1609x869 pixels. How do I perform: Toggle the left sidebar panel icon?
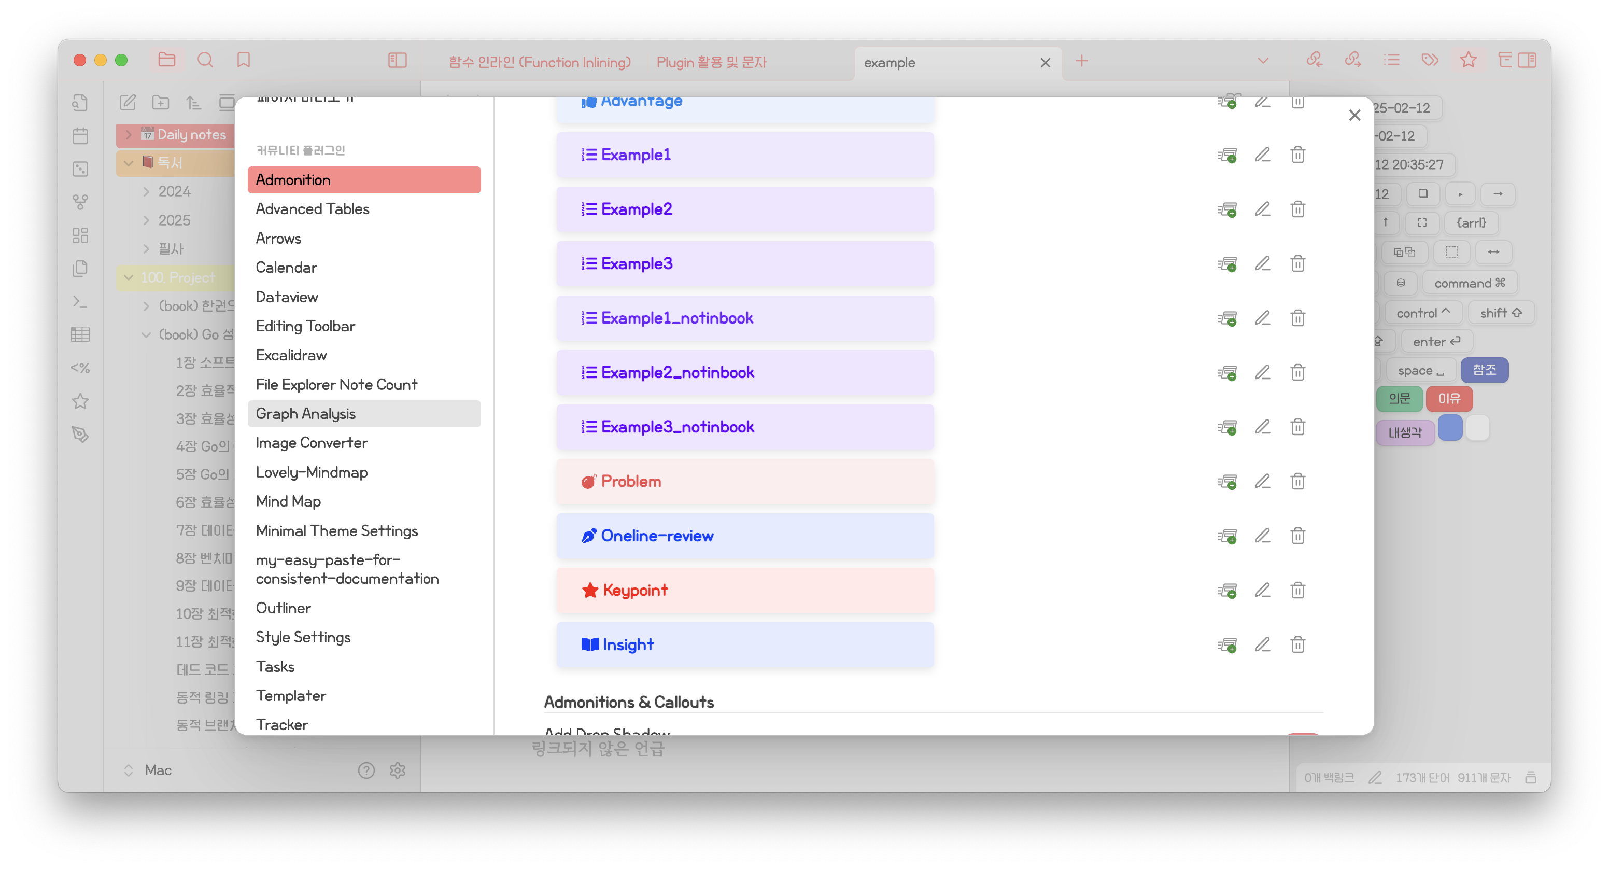pyautogui.click(x=397, y=60)
